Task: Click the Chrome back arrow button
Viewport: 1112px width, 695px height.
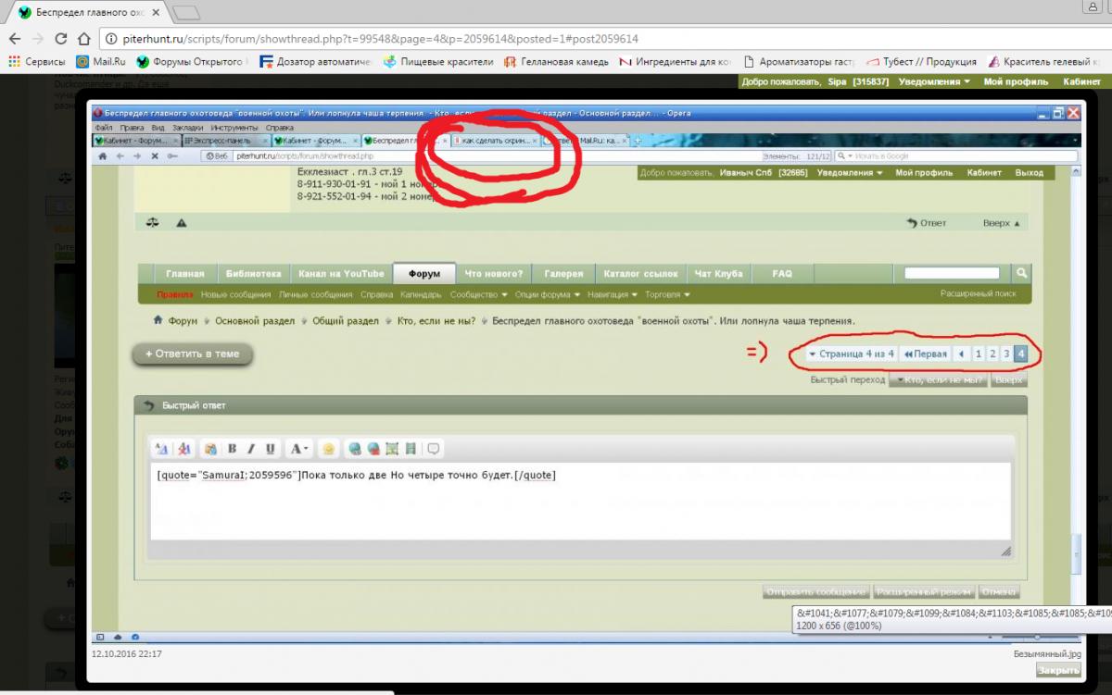Action: coord(15,39)
